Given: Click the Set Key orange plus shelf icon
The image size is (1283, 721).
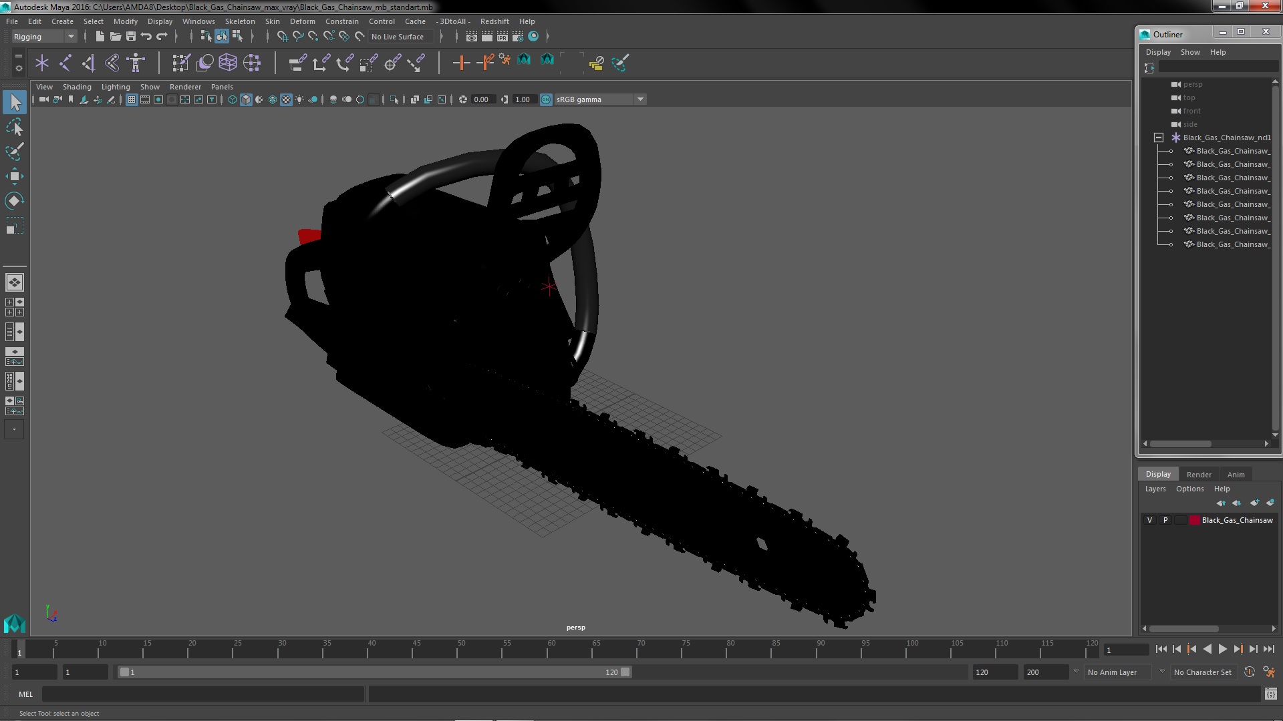Looking at the screenshot, I should tap(461, 63).
